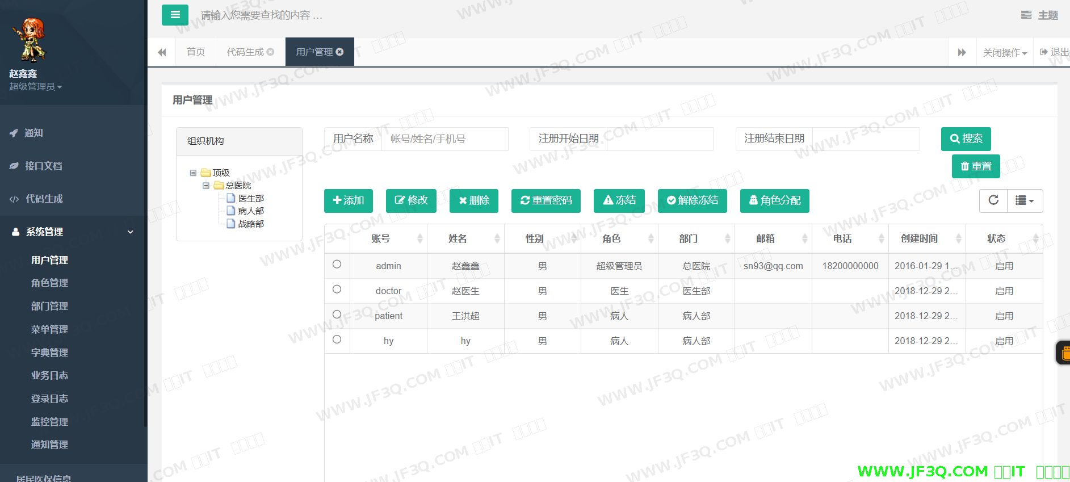Click the 退出 logout icon
Viewport: 1070px width, 482px height.
click(x=1043, y=52)
